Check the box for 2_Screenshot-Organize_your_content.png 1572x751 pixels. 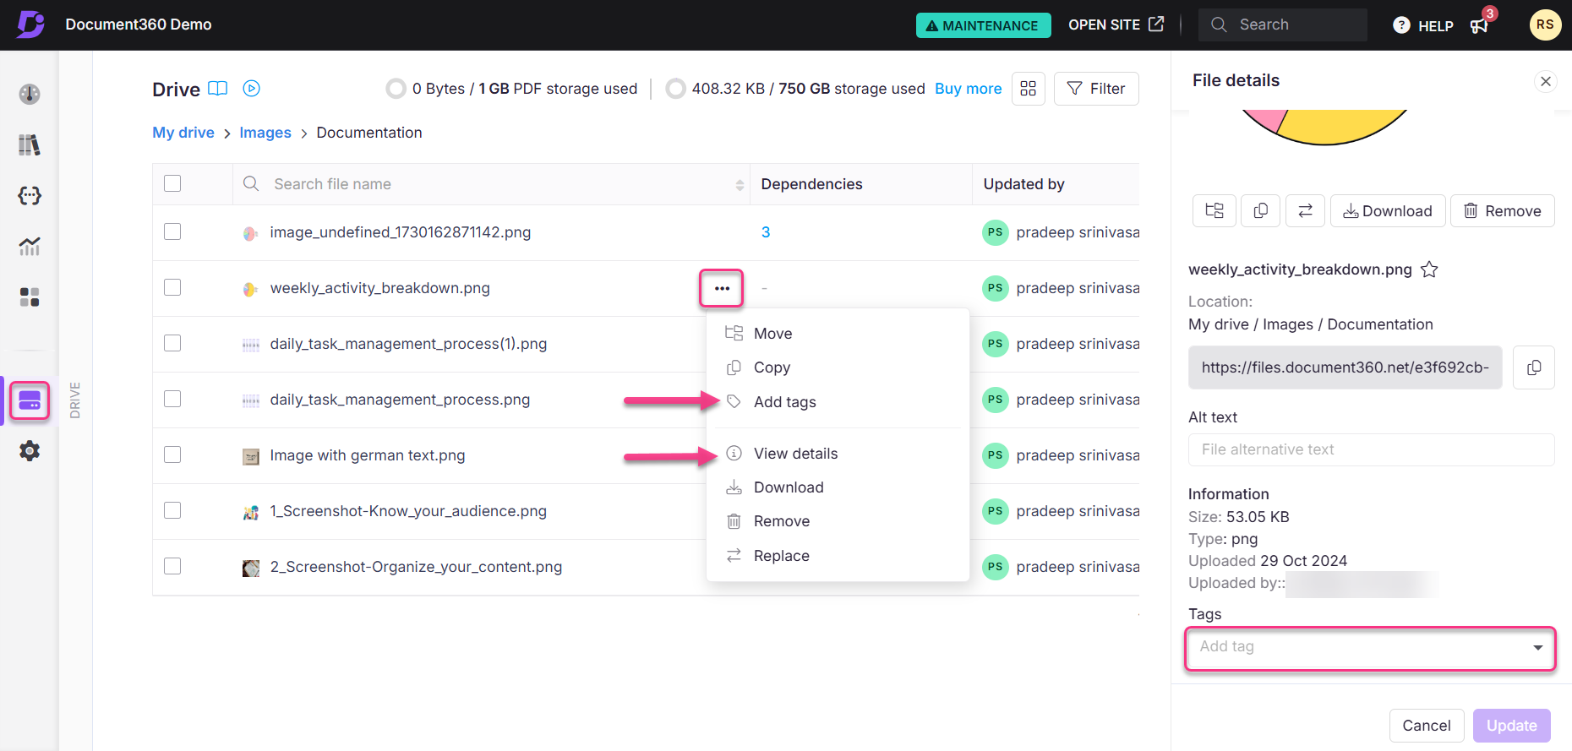point(172,566)
